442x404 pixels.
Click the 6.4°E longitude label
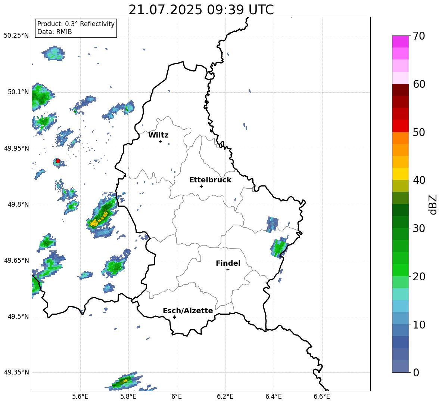tap(273, 397)
